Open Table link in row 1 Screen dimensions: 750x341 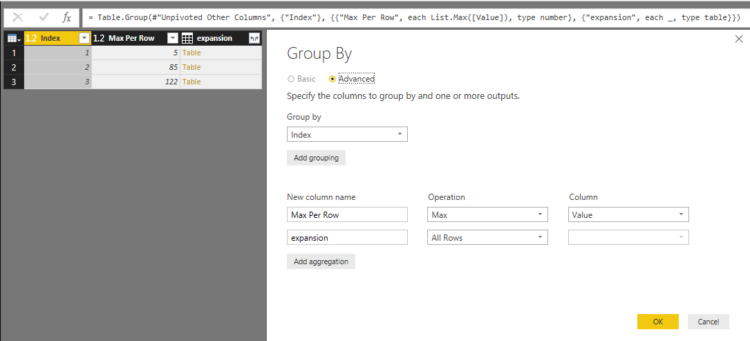pyautogui.click(x=191, y=53)
